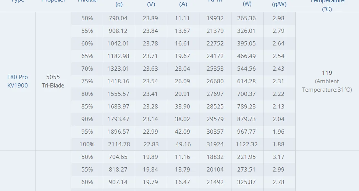Click the 95% throttle cell
The image size is (359, 191).
pyautogui.click(x=87, y=131)
